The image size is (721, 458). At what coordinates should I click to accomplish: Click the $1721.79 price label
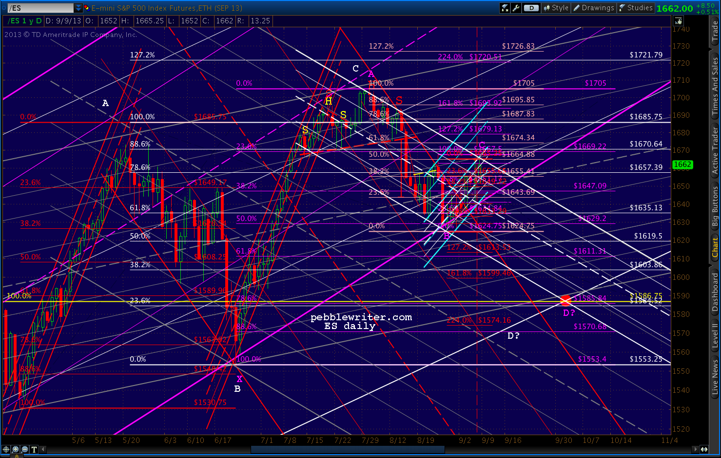pos(646,55)
